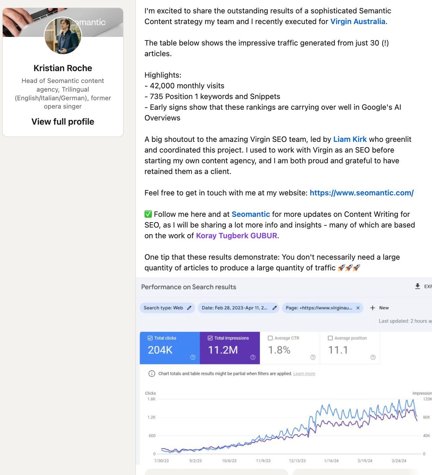Click the '735 Position 1 keywords and Snippets' line
Image resolution: width=432 pixels, height=475 pixels.
click(212, 96)
